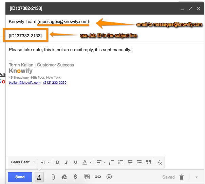Open the Sans Serif font dropdown
The width and height of the screenshot is (205, 184).
point(23,162)
